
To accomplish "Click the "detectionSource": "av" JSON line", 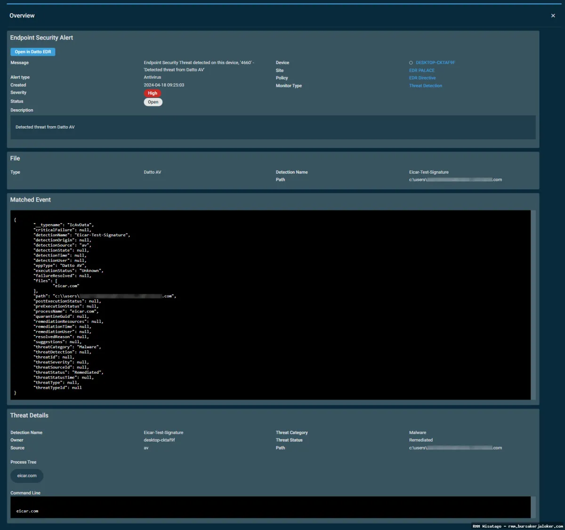I will (62, 245).
